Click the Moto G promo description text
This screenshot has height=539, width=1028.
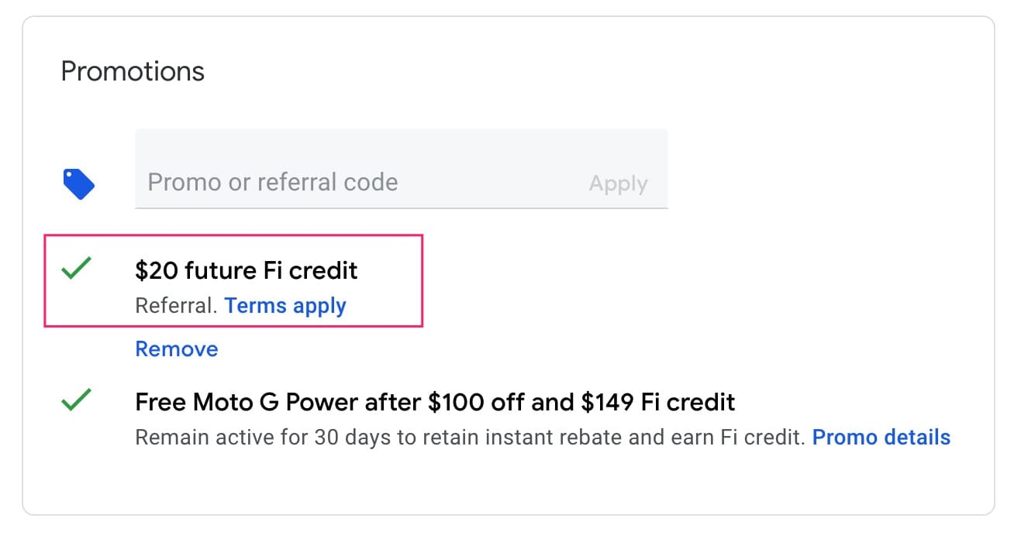click(465, 437)
